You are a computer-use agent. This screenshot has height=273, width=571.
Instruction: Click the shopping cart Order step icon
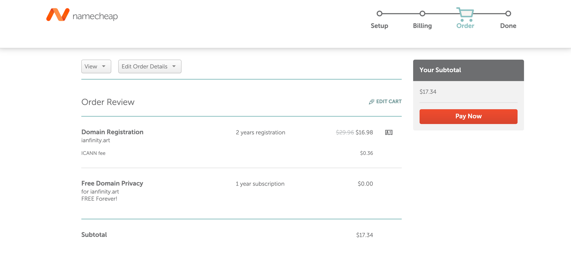465,14
